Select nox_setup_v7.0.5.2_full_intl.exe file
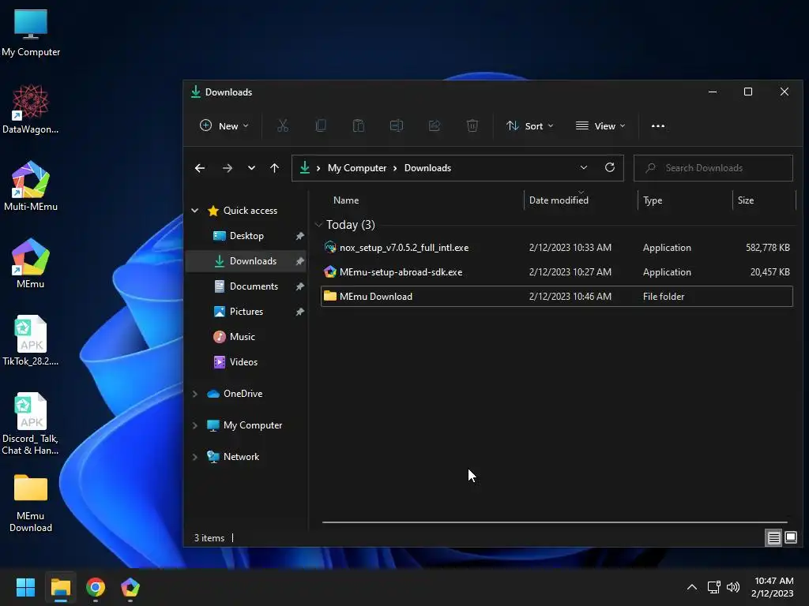This screenshot has width=809, height=606. point(557,247)
